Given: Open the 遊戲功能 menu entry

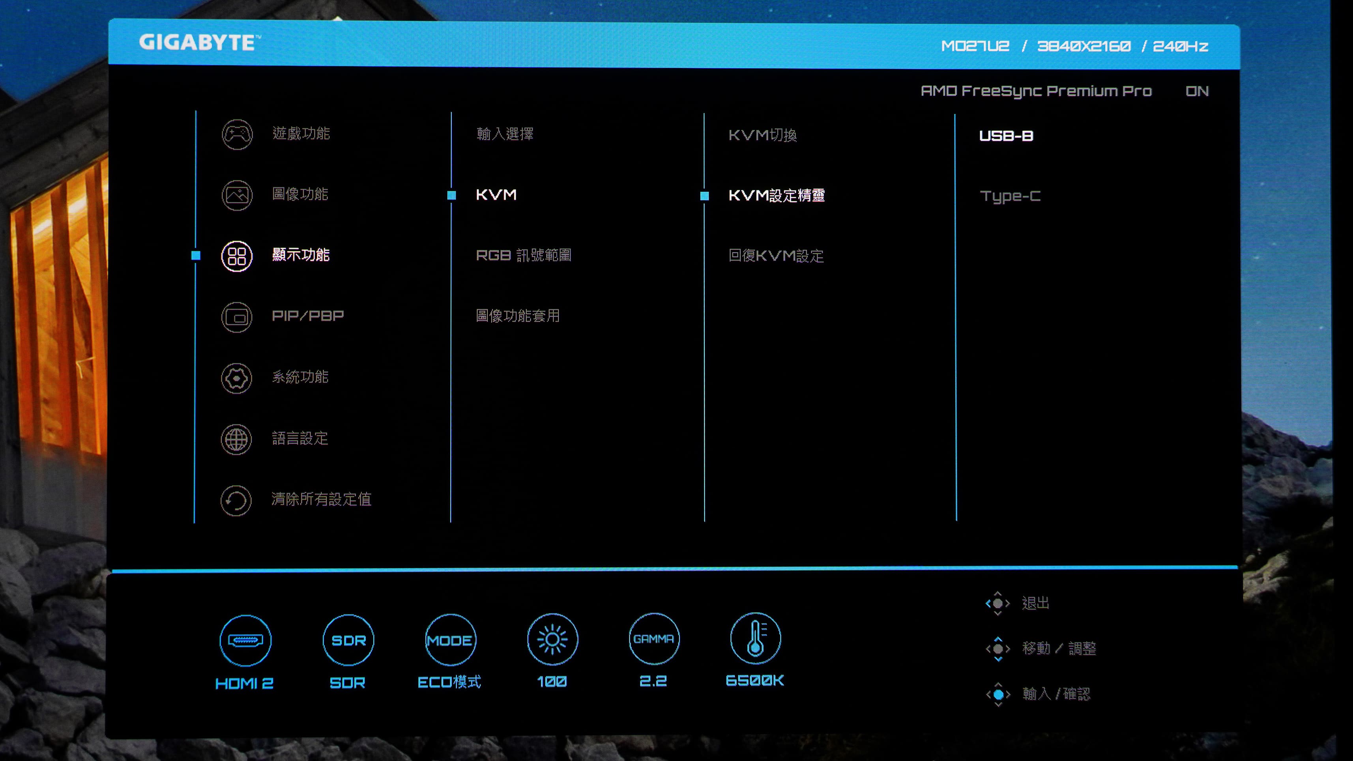Looking at the screenshot, I should coord(301,133).
